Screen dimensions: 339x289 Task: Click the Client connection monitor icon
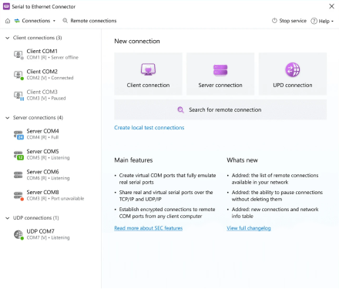tap(148, 69)
